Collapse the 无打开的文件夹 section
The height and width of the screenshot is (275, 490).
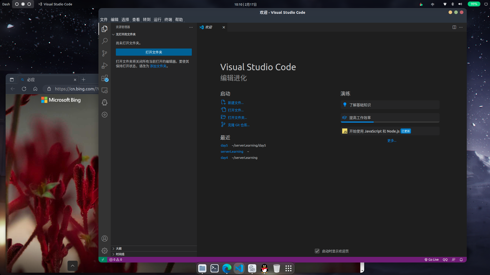tap(154, 34)
